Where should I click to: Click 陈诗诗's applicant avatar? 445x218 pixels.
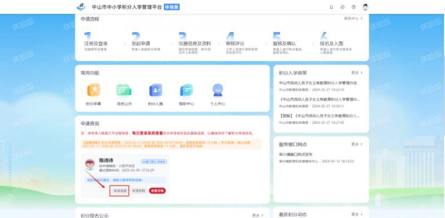(90, 164)
